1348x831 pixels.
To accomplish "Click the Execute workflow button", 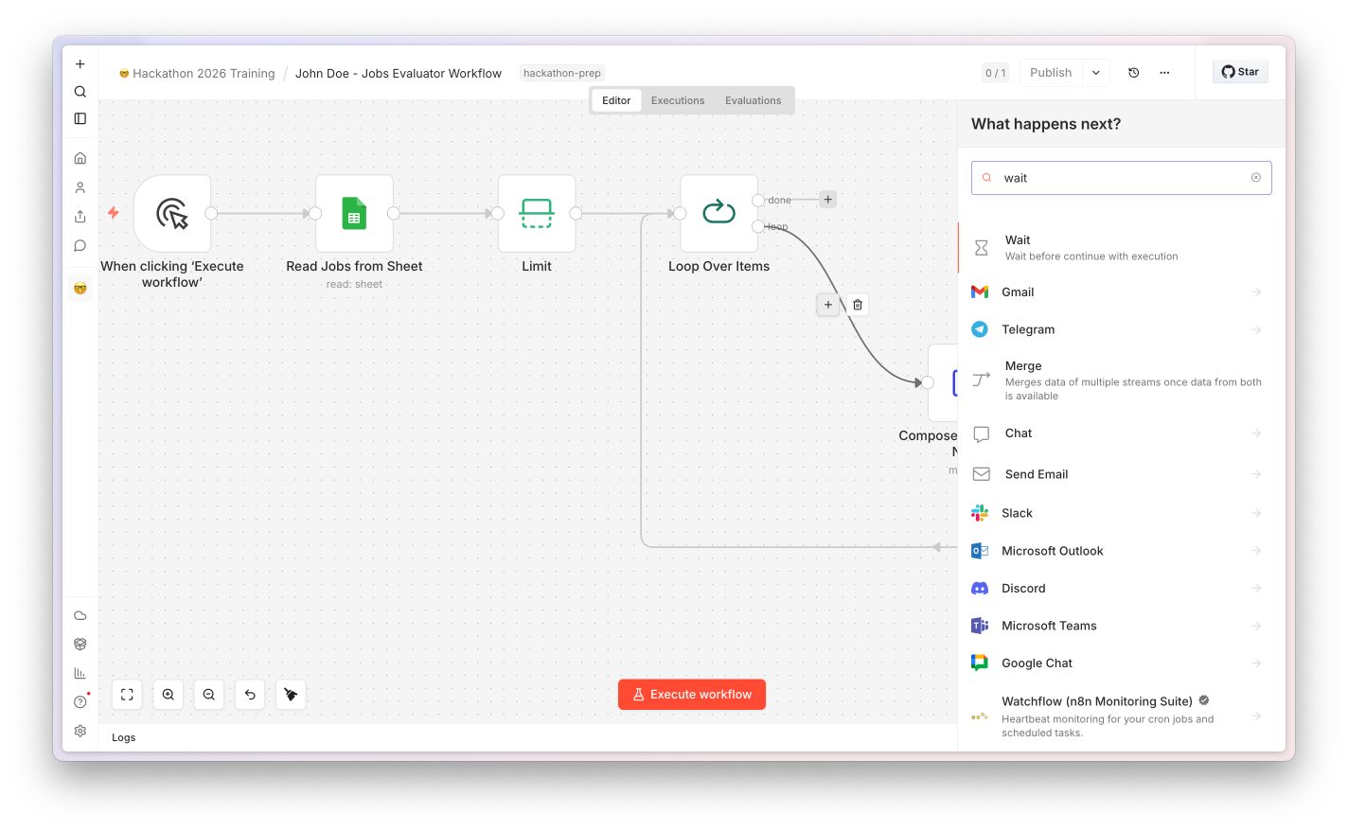I will pos(692,695).
